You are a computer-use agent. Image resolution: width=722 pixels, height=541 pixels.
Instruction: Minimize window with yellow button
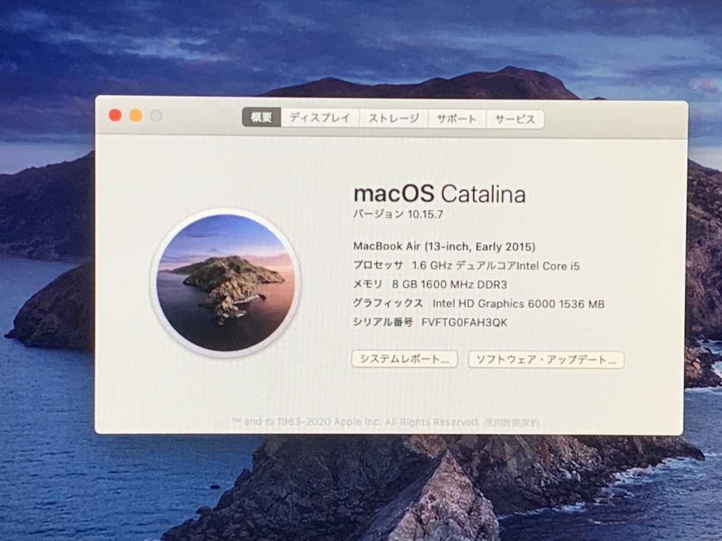point(136,115)
